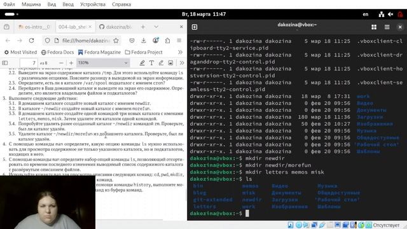Open the extensions puzzle icon

[167, 41]
